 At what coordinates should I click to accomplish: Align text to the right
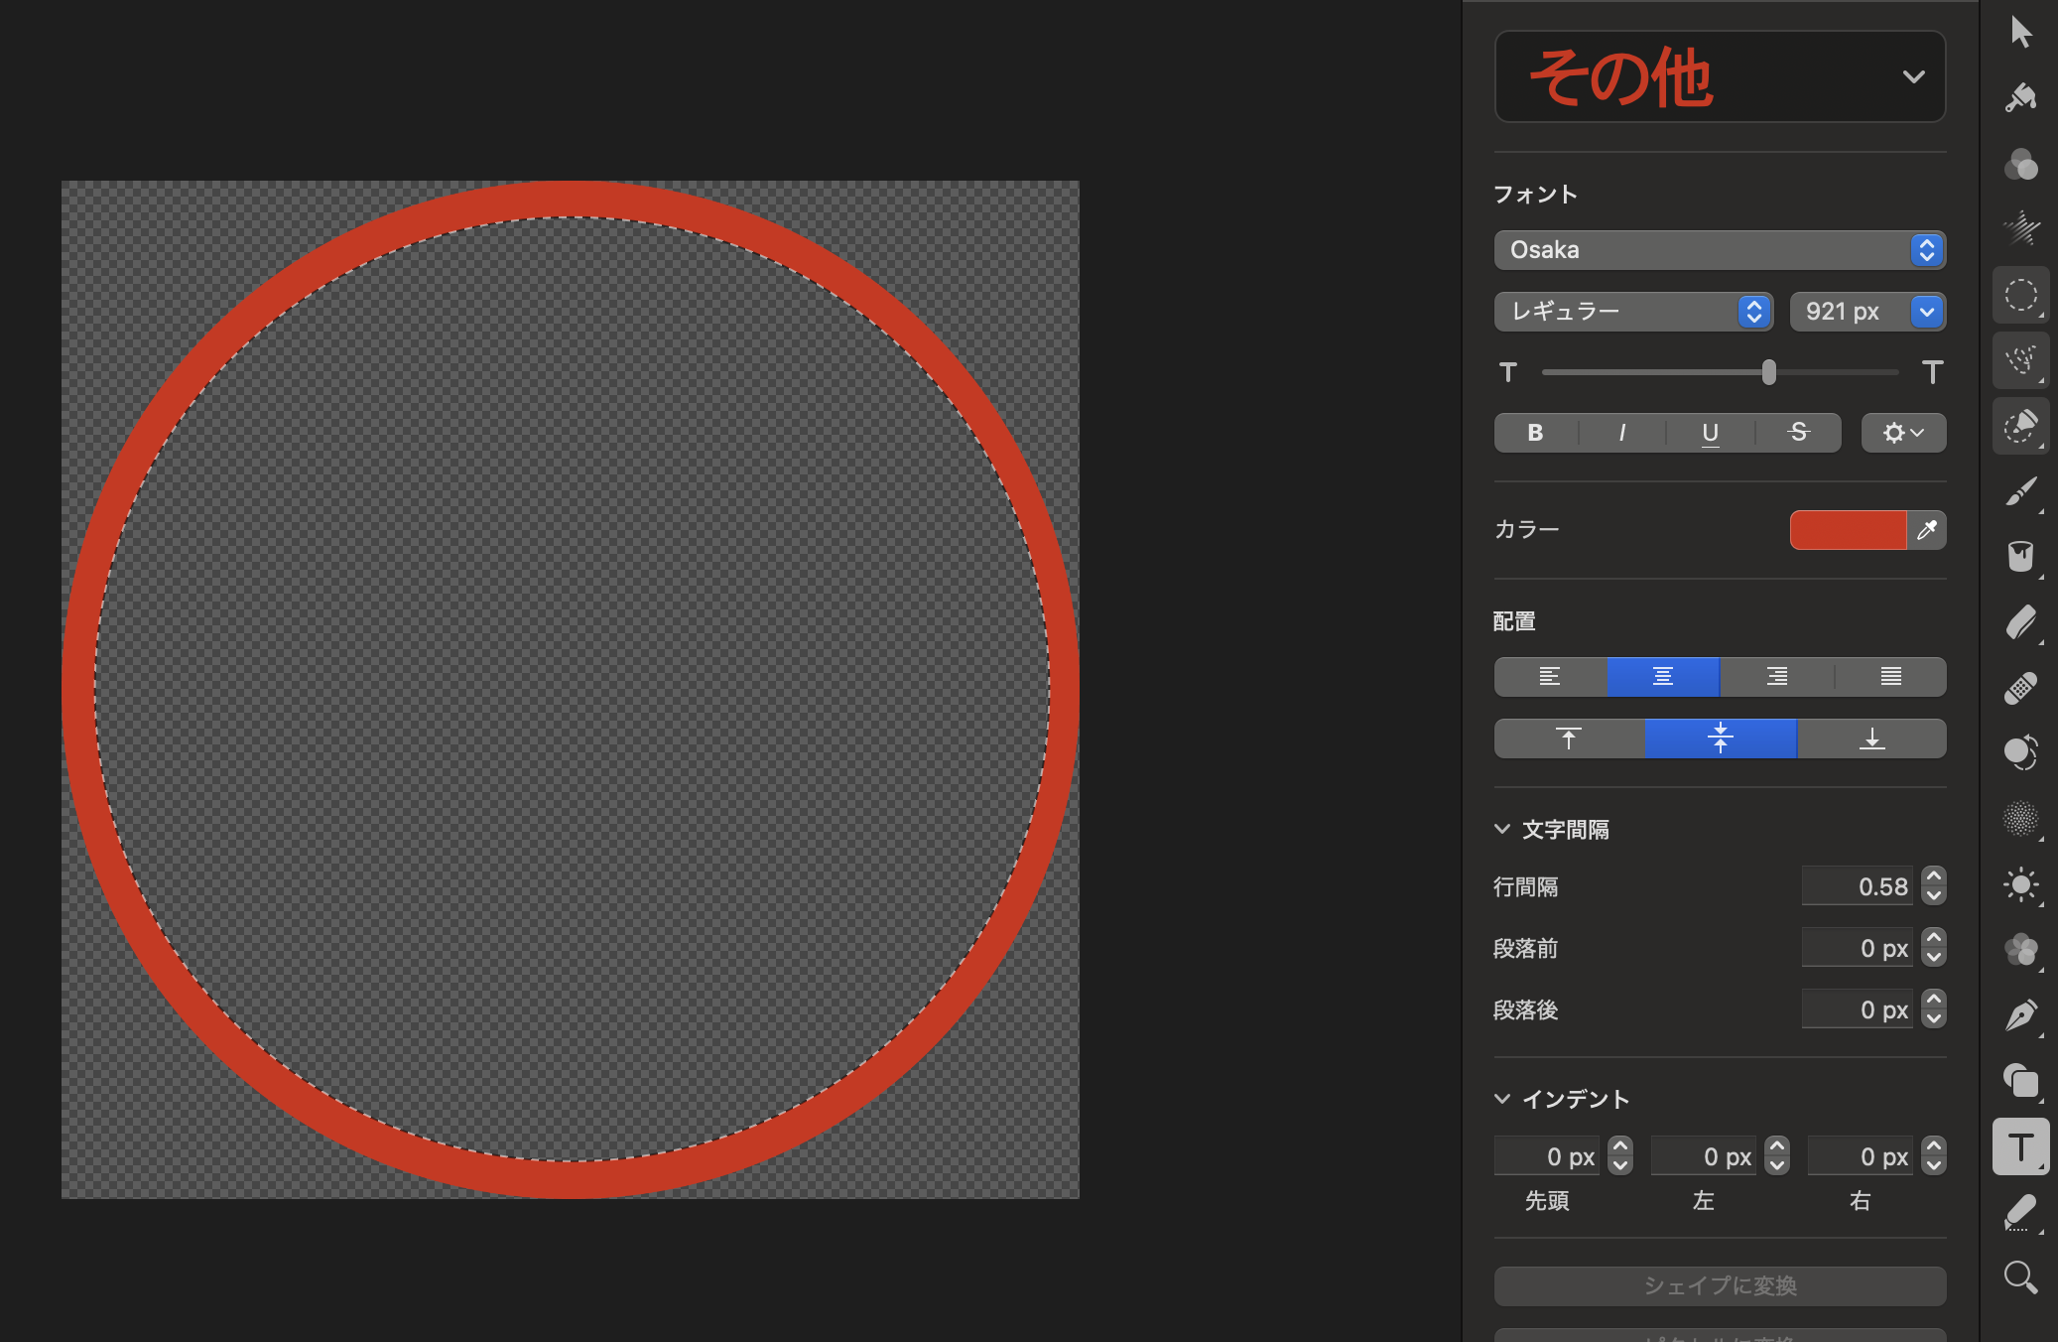click(x=1777, y=677)
